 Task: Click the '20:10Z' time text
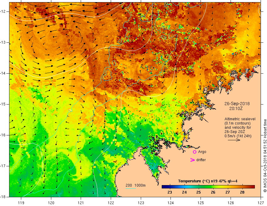tap(236, 108)
